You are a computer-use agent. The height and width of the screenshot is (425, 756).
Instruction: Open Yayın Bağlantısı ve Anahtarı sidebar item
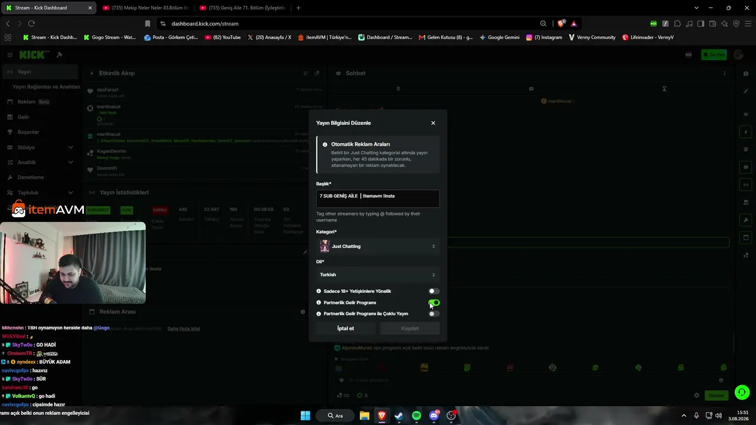pyautogui.click(x=46, y=87)
